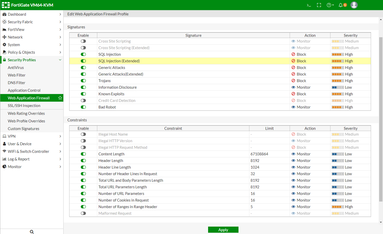
Task: Open the sidebar search magnifier
Action: click(32, 231)
